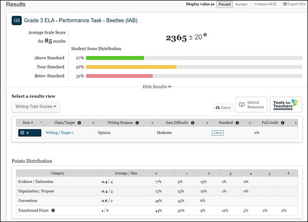Click the green Above Standard bar

pyautogui.click(x=115, y=58)
